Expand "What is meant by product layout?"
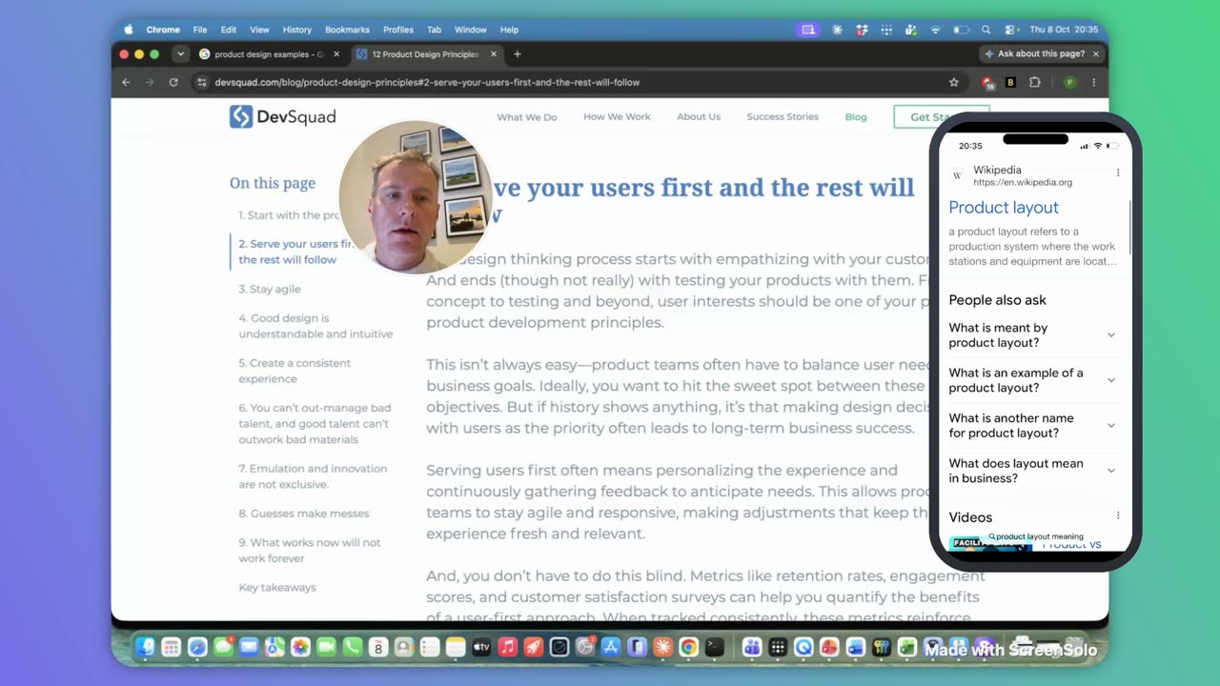1220x686 pixels. (1032, 335)
